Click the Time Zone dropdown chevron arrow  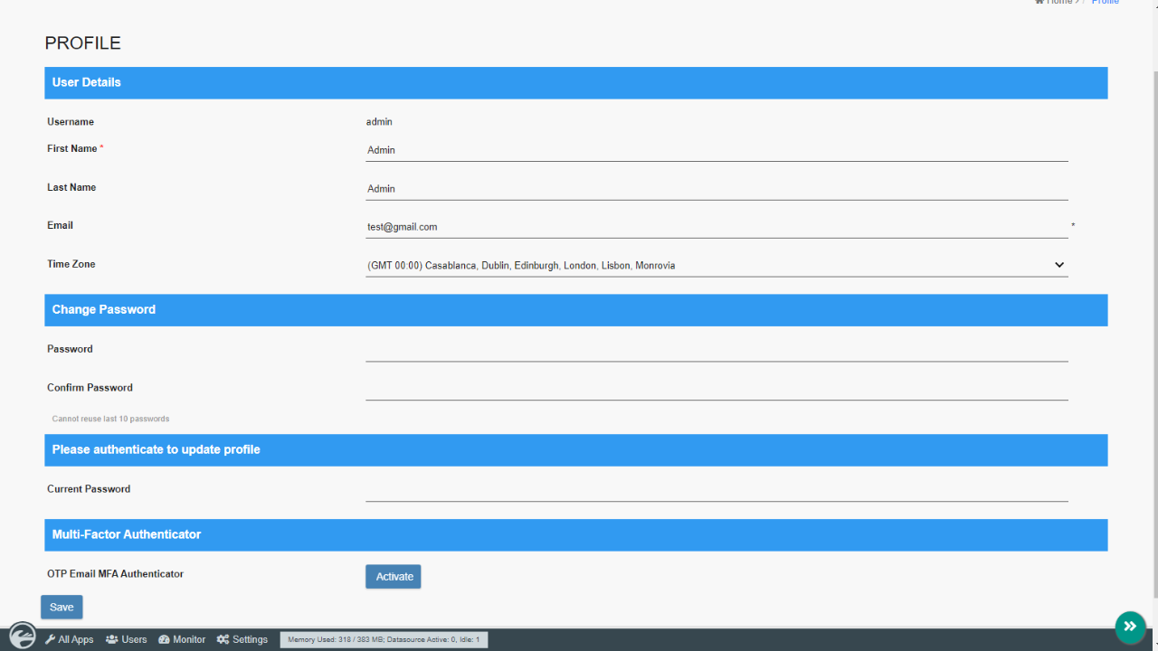(x=1059, y=265)
